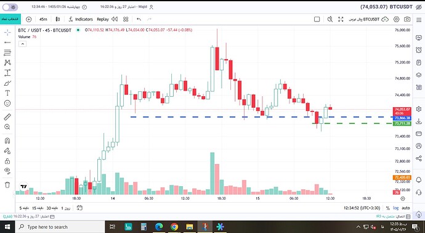Start bar Replay mode
This screenshot has width=425, height=233.
pos(107,19)
